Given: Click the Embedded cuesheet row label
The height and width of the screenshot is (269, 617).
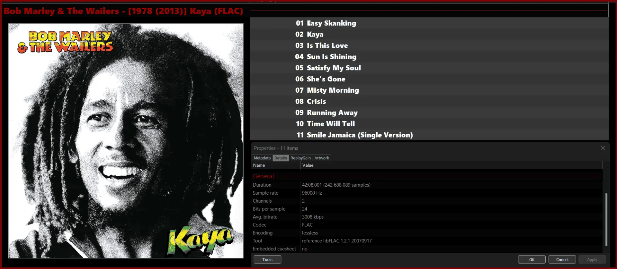Looking at the screenshot, I should 274,249.
